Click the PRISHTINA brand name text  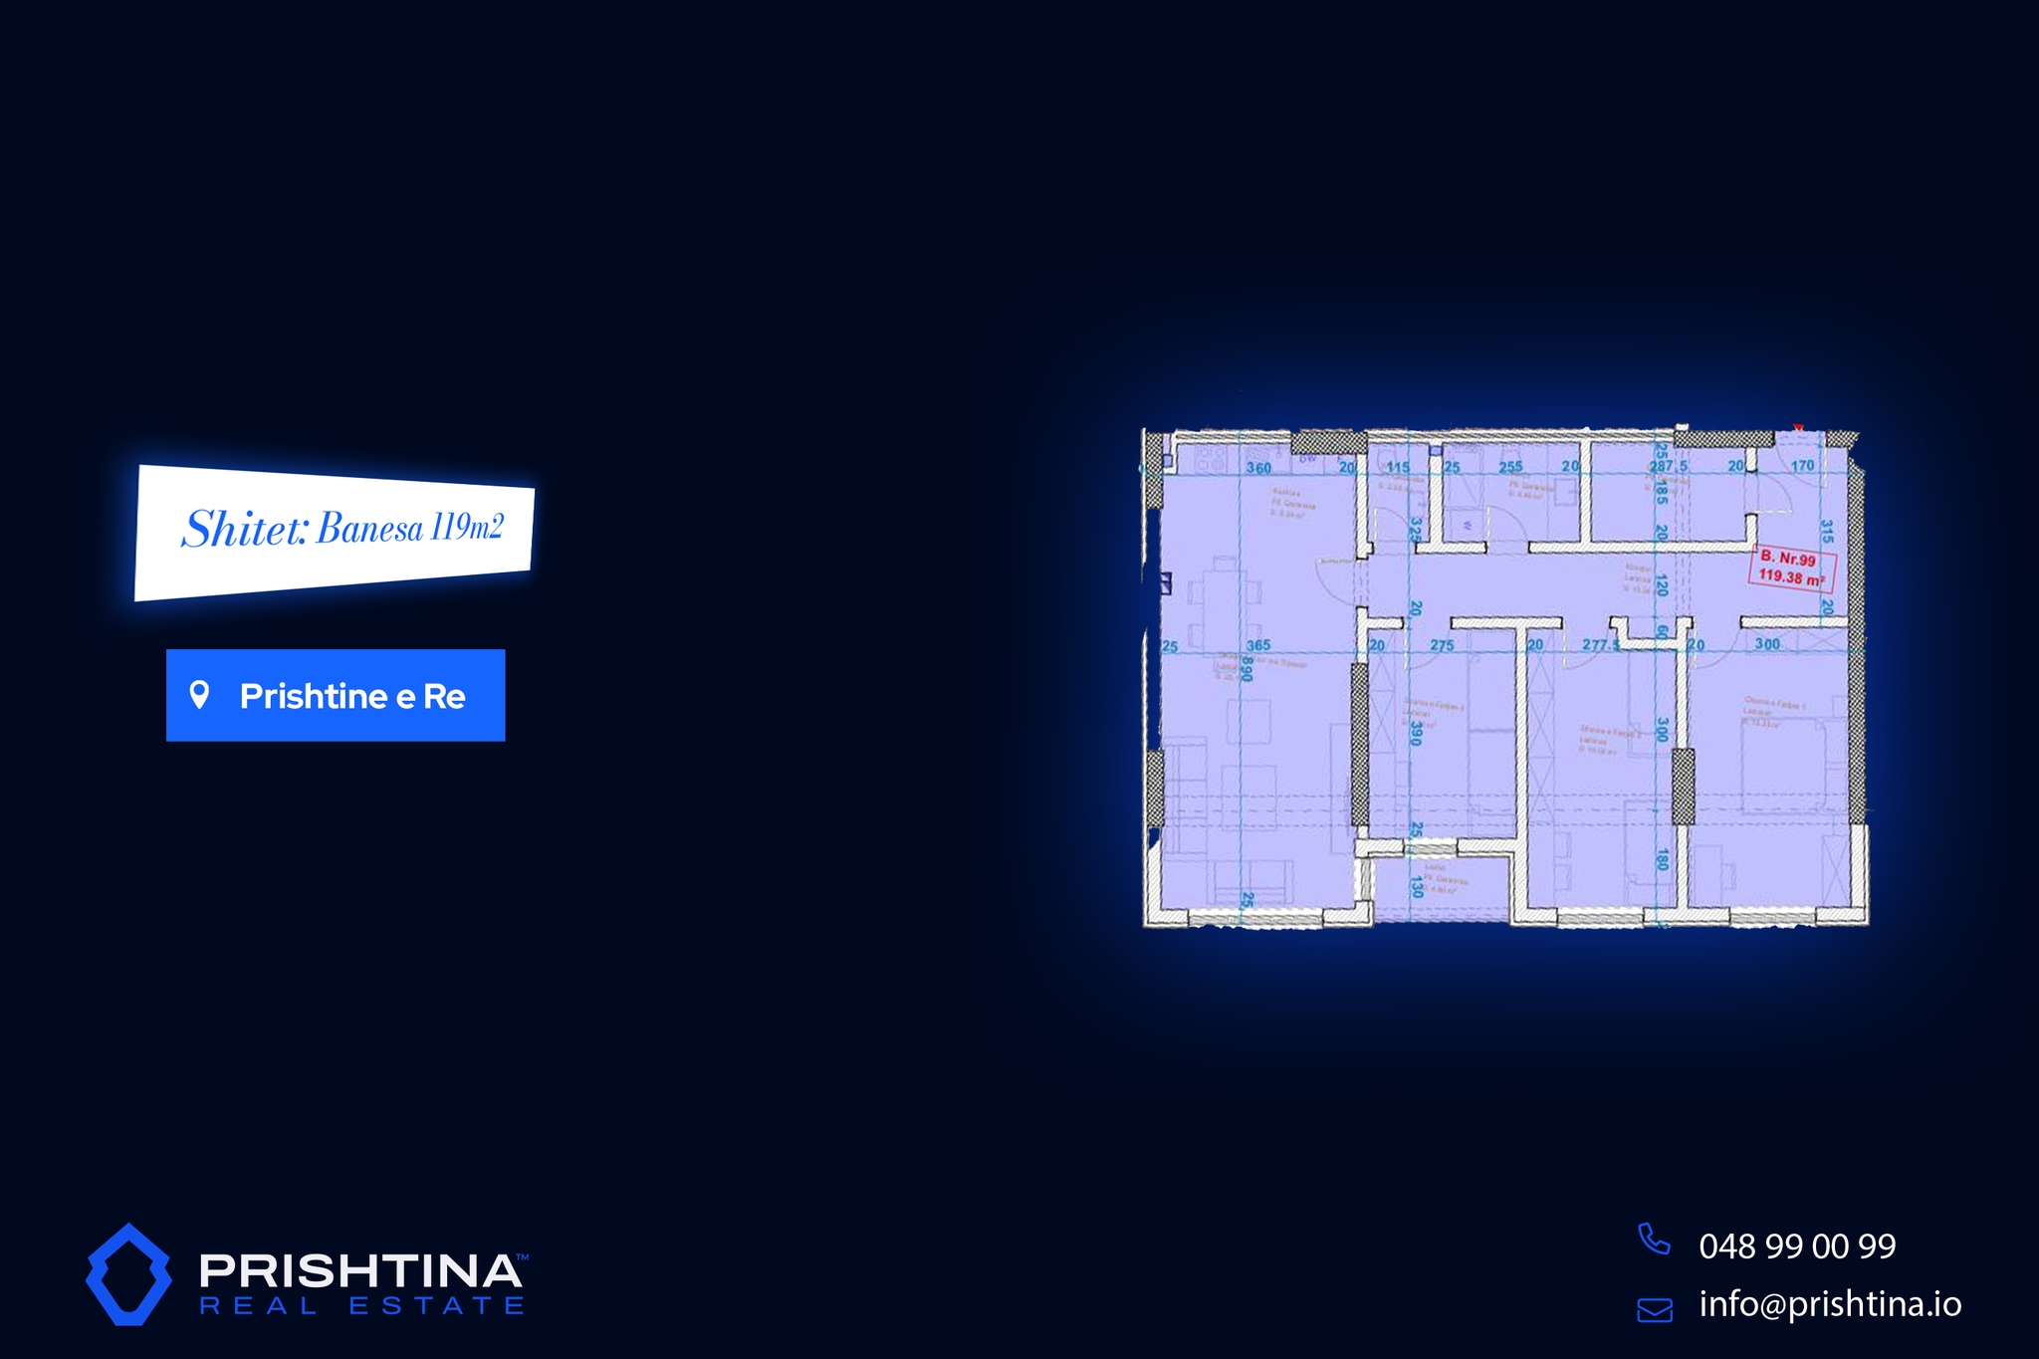coord(360,1270)
